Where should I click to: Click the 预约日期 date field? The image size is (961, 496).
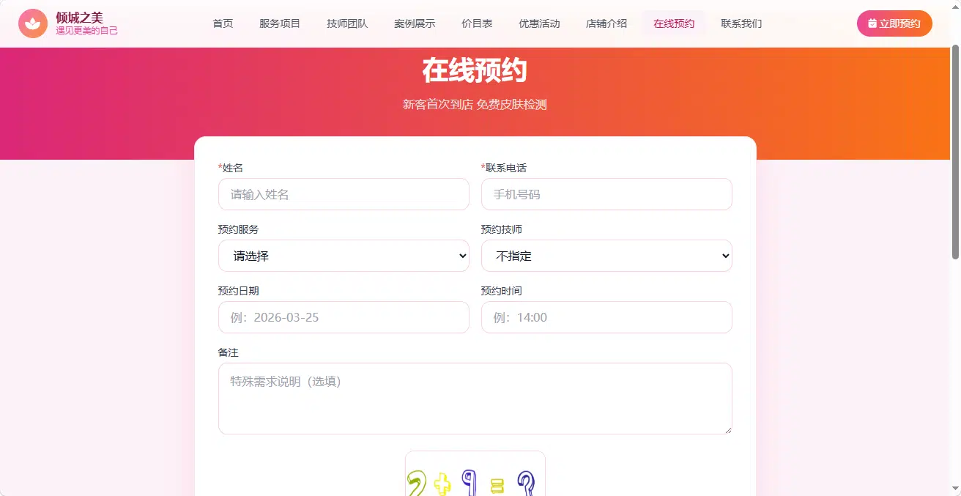344,317
